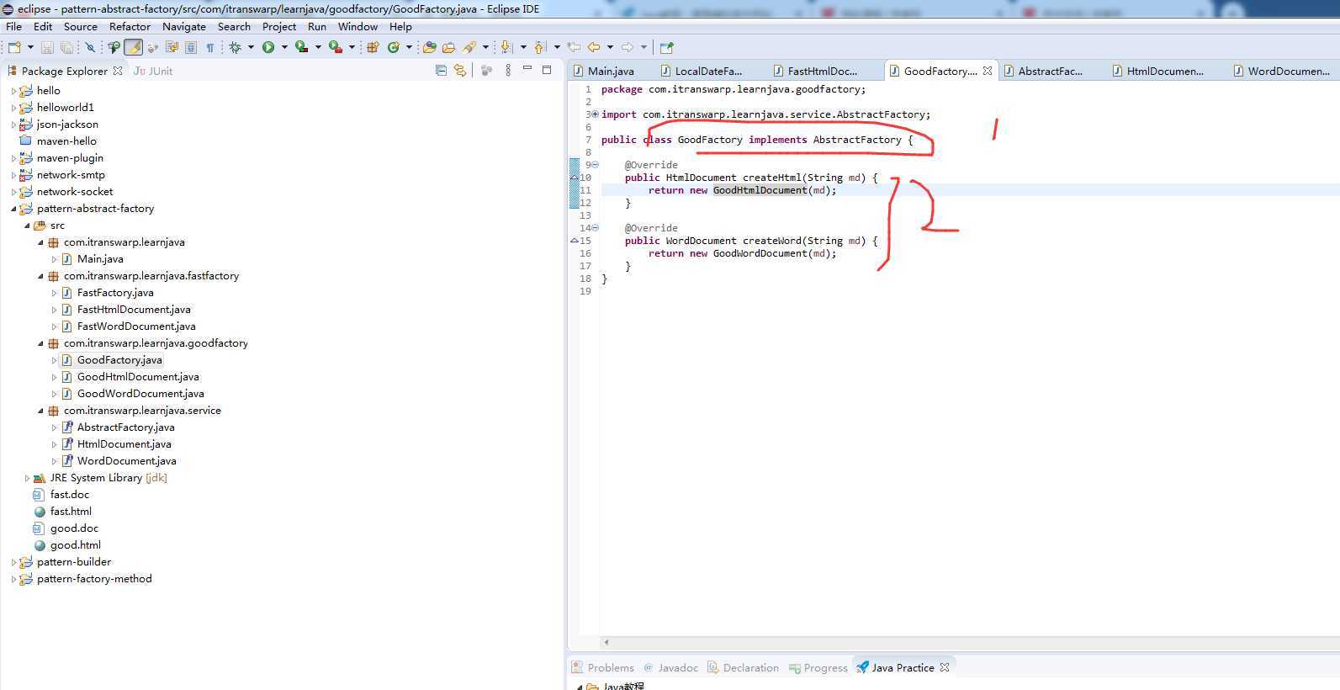Select FastFactory.java in Package Explorer
The height and width of the screenshot is (690, 1340).
115,293
